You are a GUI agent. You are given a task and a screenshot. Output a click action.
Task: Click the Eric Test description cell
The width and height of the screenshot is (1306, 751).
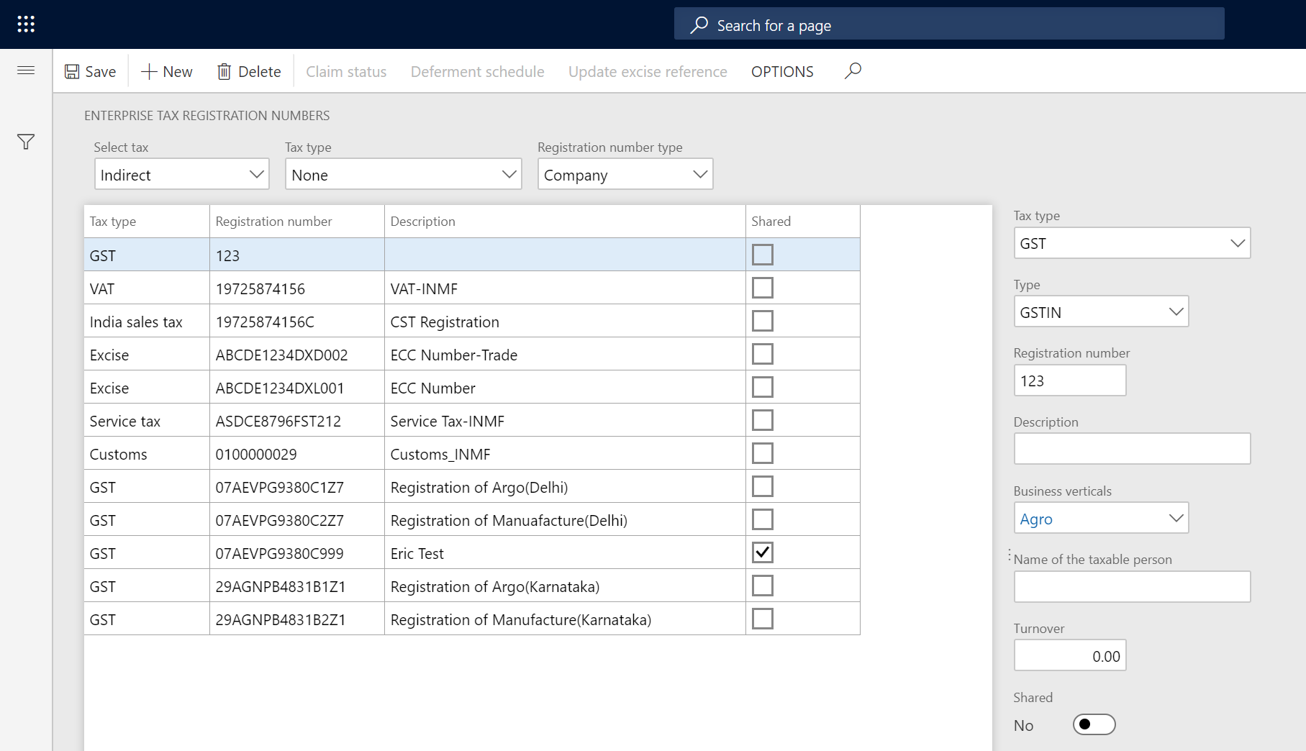pyautogui.click(x=565, y=553)
